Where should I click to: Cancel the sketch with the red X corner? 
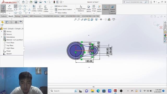coord(161,27)
